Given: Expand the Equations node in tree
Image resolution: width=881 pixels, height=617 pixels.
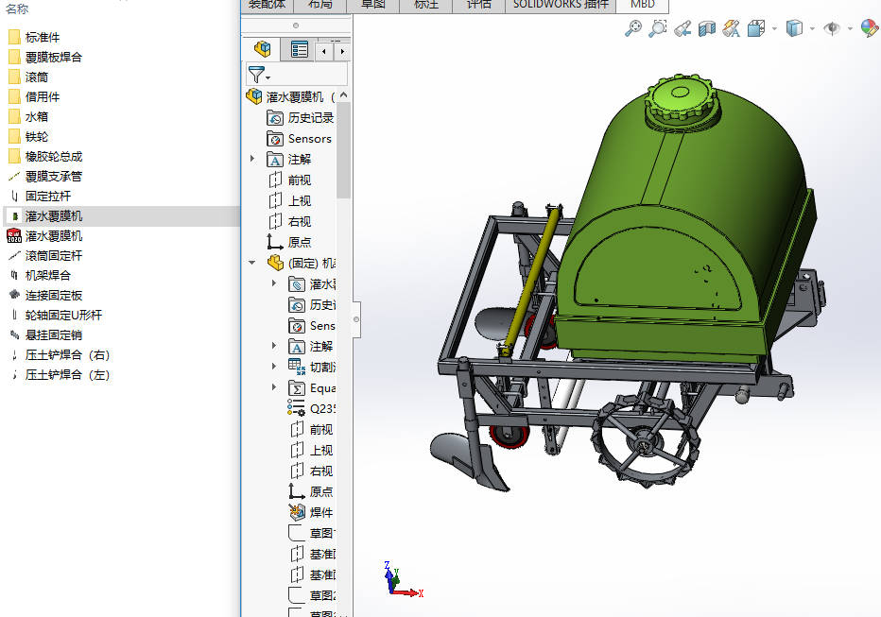Looking at the screenshot, I should pyautogui.click(x=274, y=387).
